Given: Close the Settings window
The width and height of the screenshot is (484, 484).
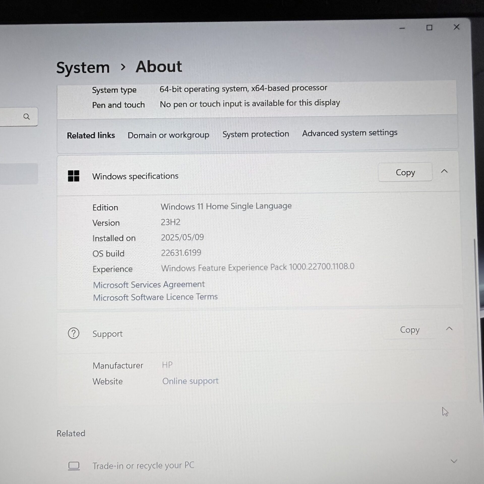Looking at the screenshot, I should click(456, 27).
